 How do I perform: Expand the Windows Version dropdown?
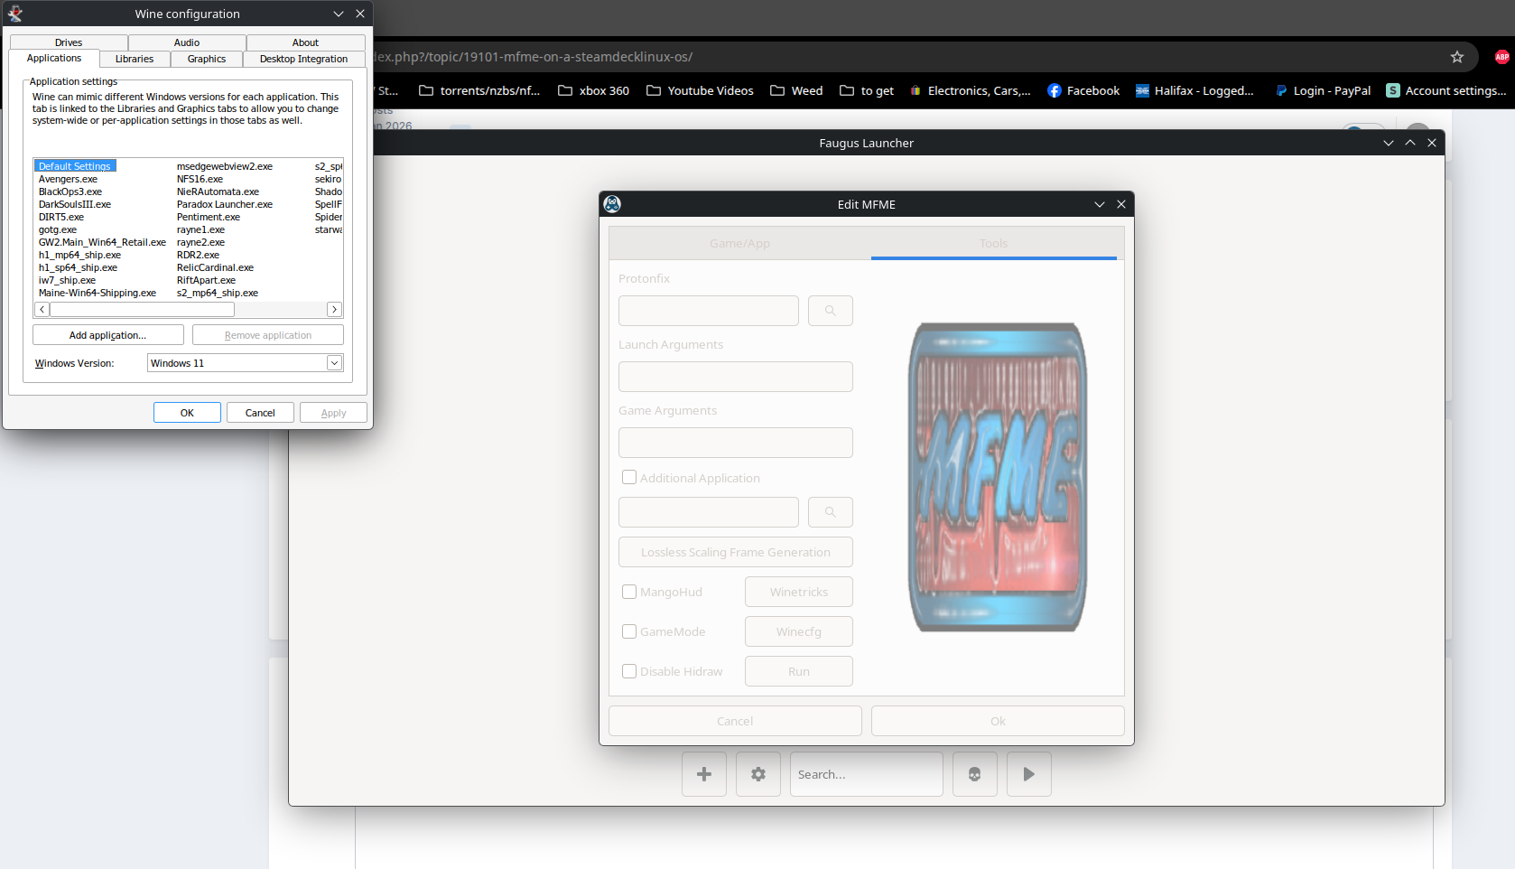(334, 363)
